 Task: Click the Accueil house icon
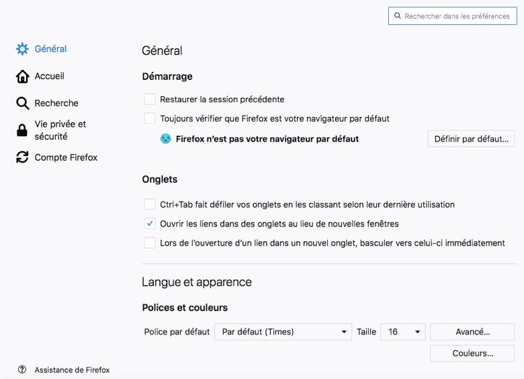[x=22, y=76]
